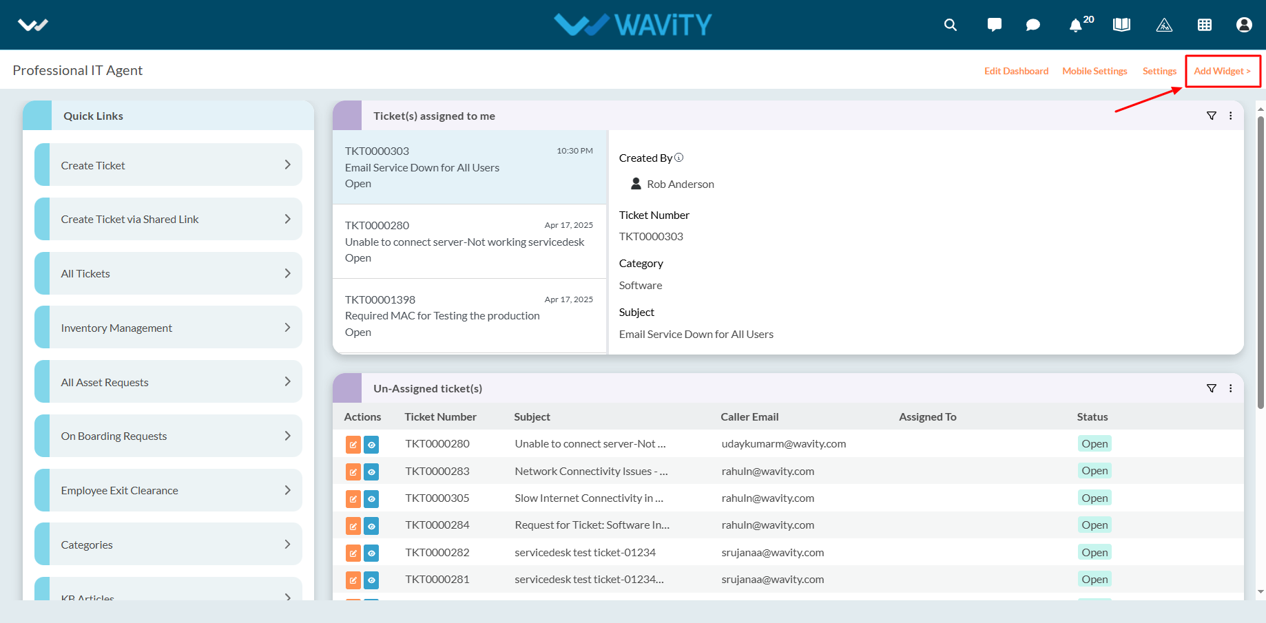The height and width of the screenshot is (623, 1266).
Task: Open the round chat bubble icon
Action: (x=1032, y=25)
